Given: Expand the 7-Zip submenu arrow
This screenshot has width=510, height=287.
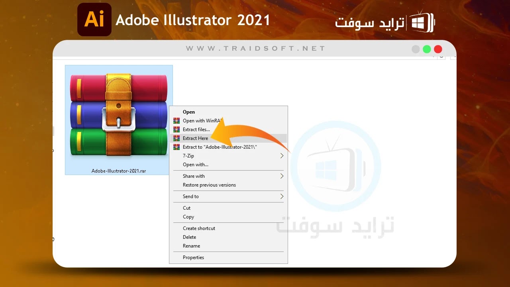Looking at the screenshot, I should click(x=282, y=156).
